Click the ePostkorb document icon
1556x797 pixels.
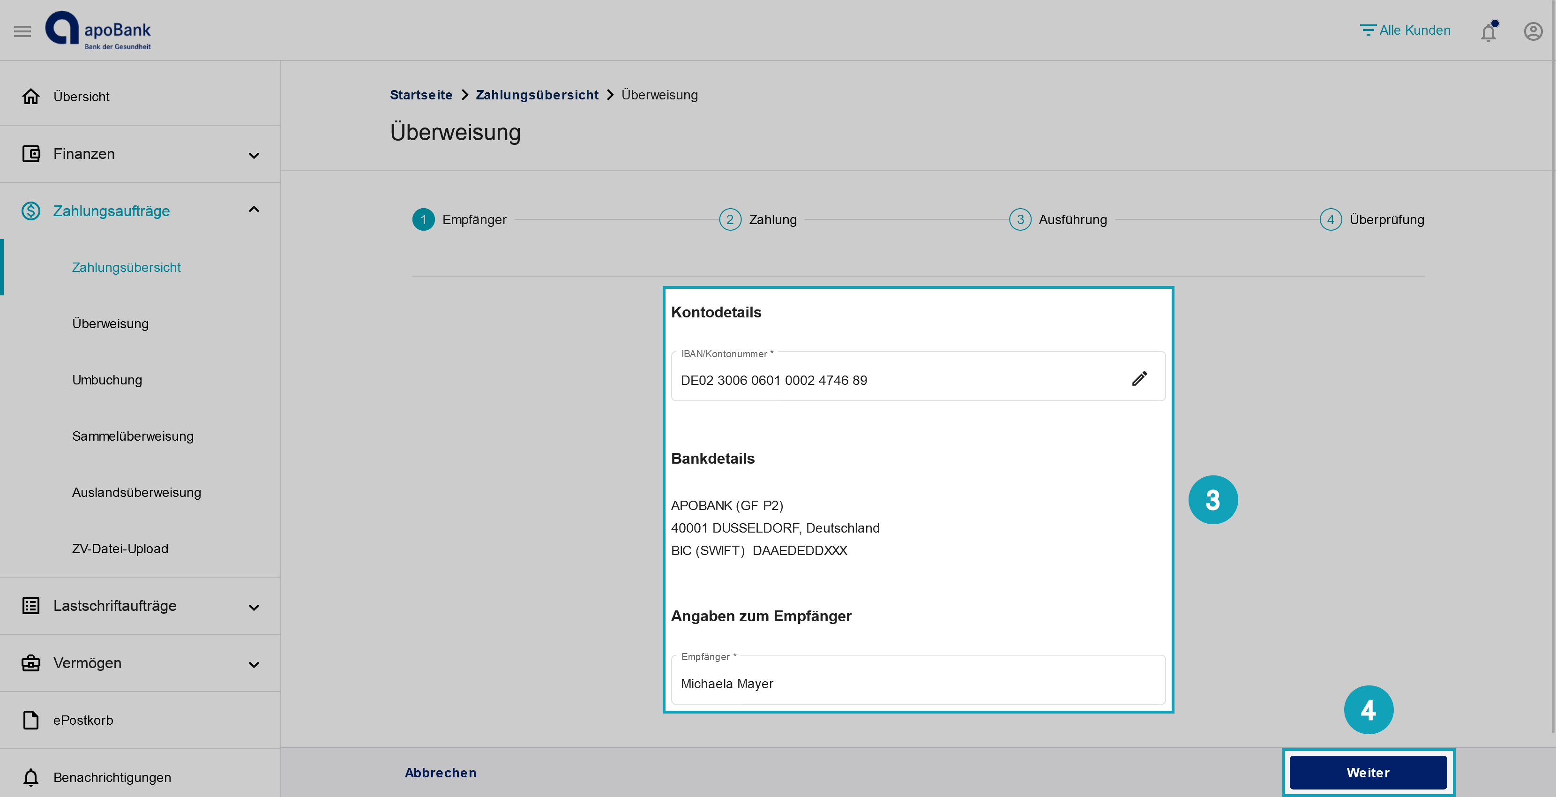pyautogui.click(x=31, y=720)
